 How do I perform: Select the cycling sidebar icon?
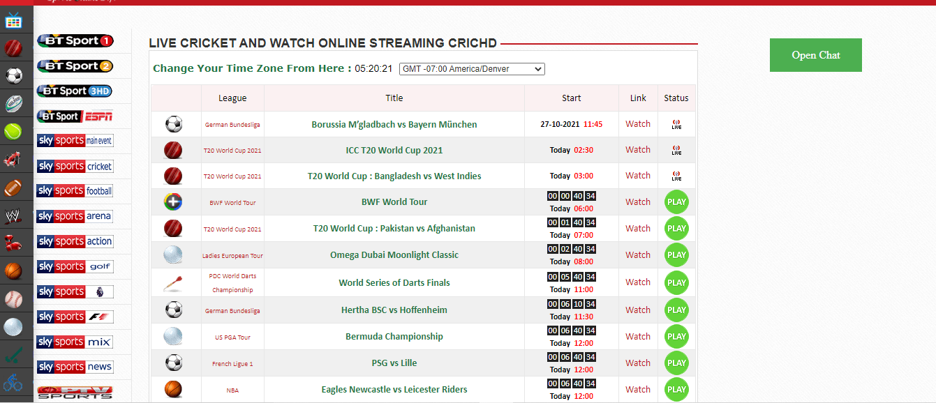pos(14,382)
